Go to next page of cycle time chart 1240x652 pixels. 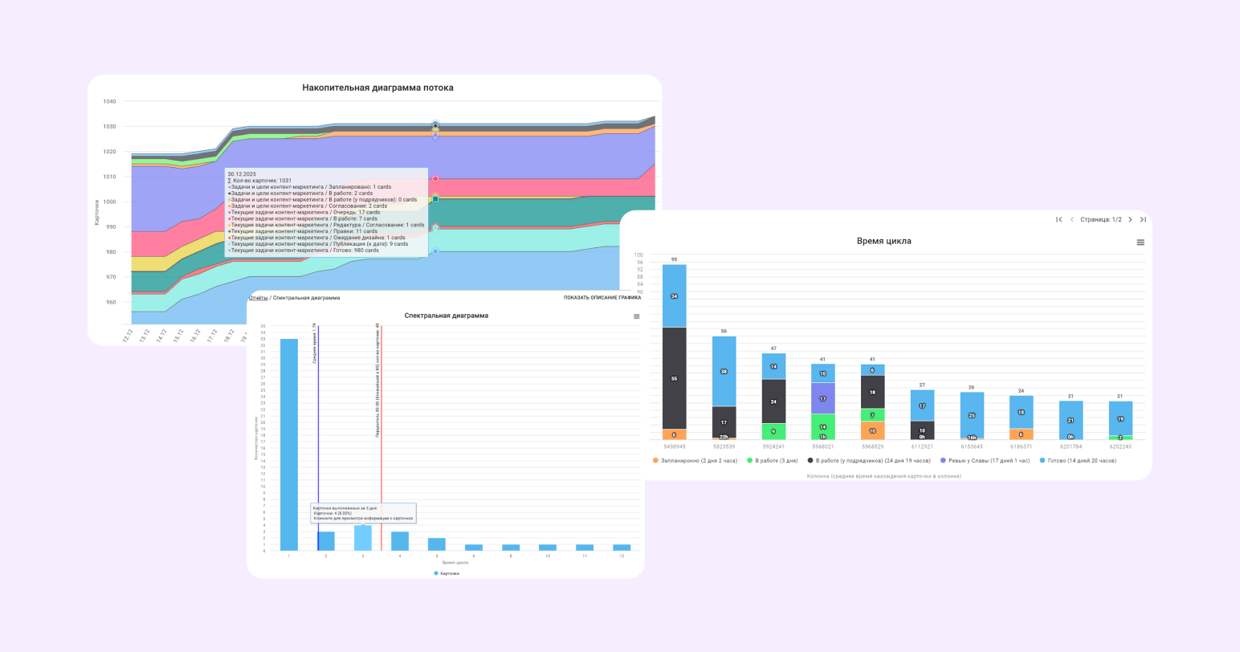(1130, 219)
